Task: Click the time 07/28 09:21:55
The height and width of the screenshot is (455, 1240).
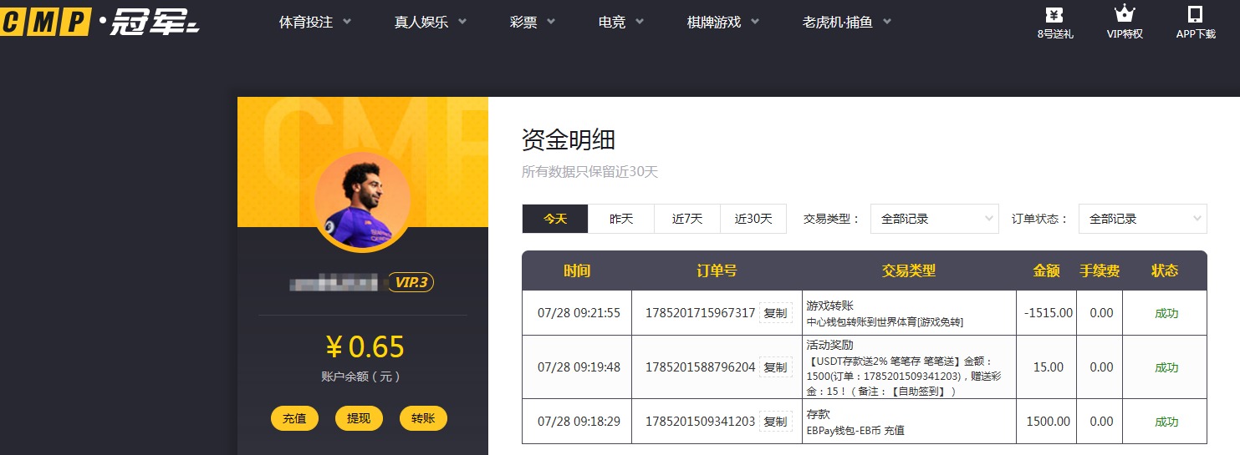Action: 579,313
